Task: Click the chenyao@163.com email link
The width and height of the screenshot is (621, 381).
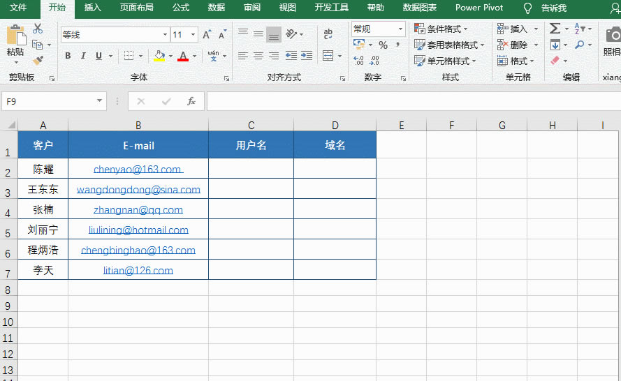Action: coord(138,169)
